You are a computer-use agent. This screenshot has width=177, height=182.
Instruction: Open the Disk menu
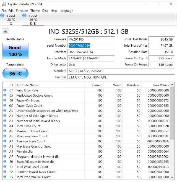[45, 11]
